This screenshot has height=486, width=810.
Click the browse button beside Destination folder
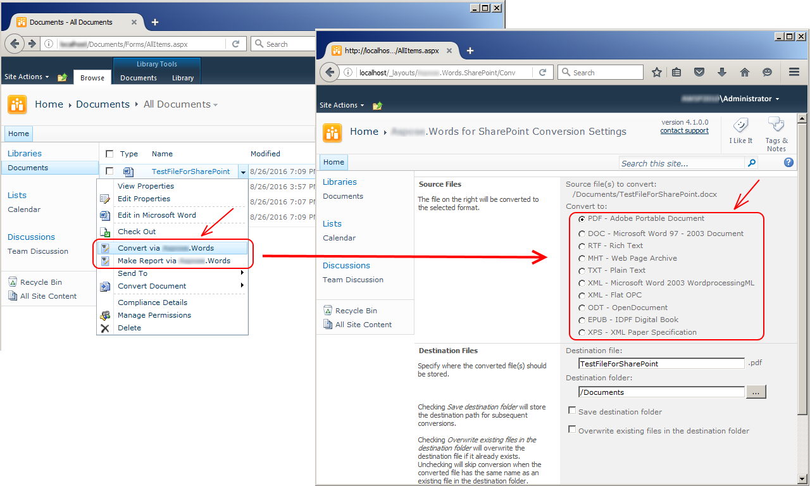click(x=756, y=392)
